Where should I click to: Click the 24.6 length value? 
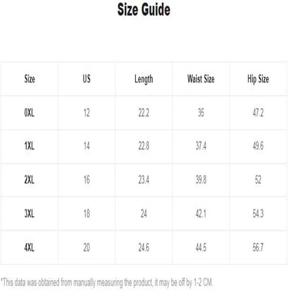pyautogui.click(x=144, y=248)
